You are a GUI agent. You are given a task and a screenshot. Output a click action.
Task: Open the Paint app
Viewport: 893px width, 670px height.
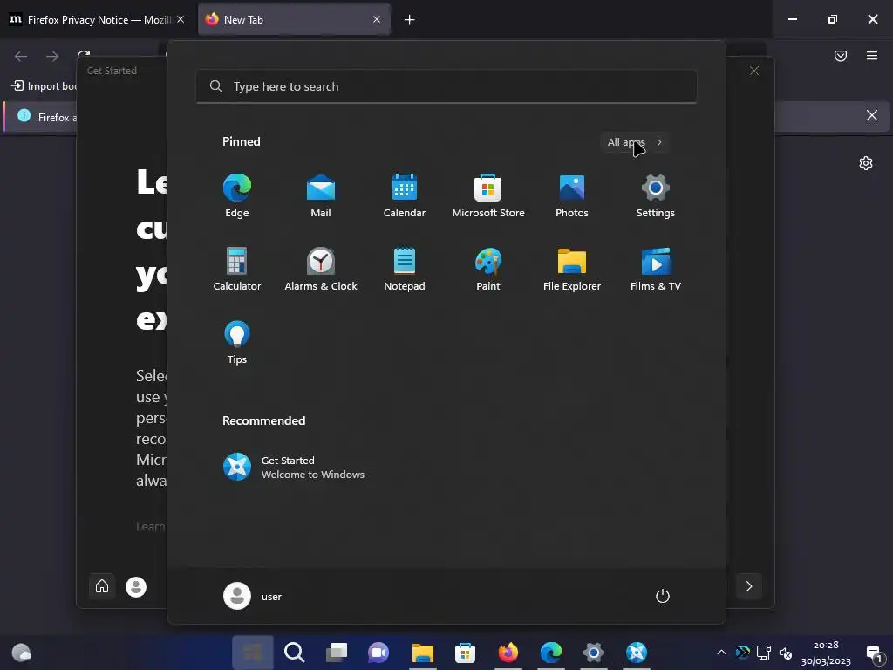tap(488, 269)
